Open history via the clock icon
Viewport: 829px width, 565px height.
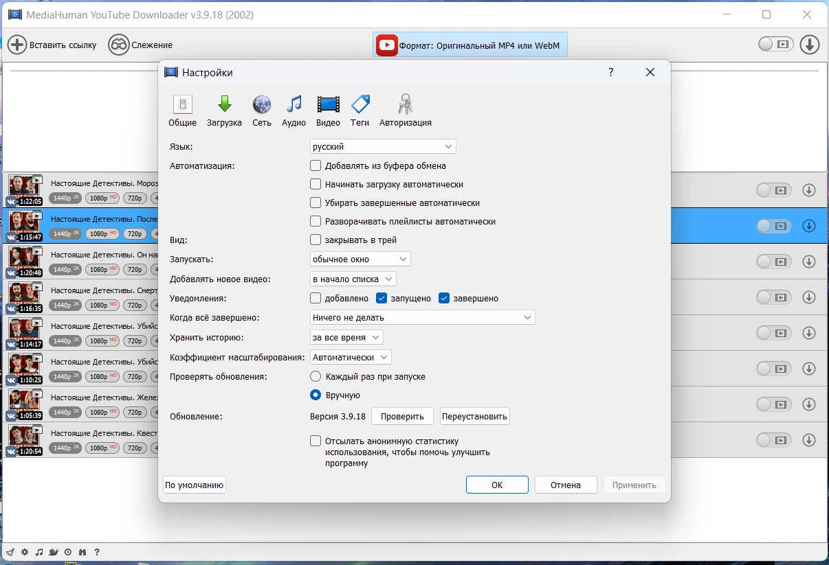(68, 552)
